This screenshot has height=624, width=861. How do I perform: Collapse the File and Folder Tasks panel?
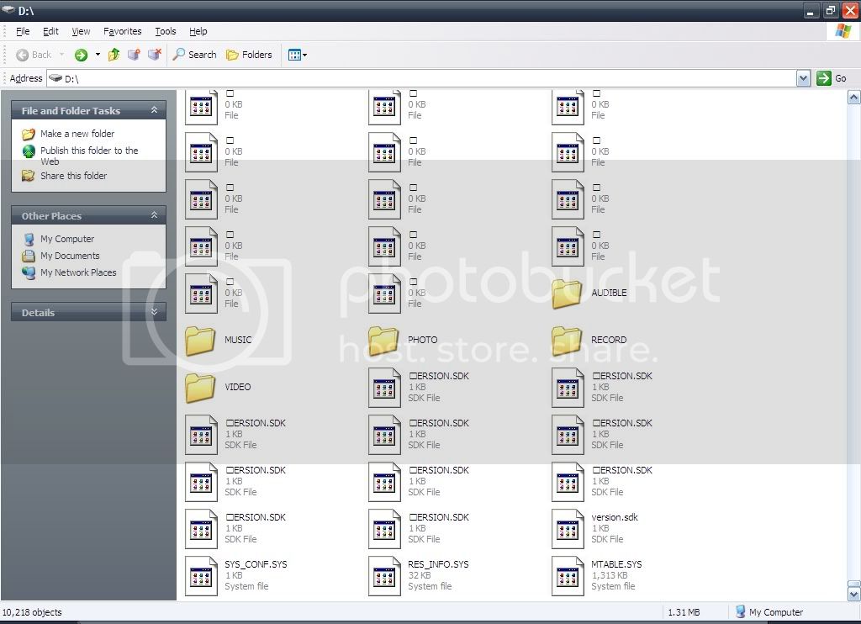coord(155,110)
